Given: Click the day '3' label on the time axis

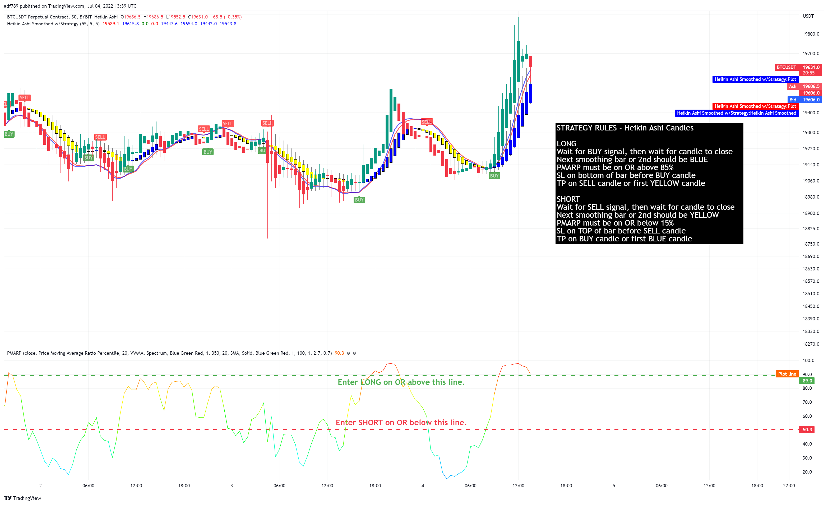Looking at the screenshot, I should pos(232,485).
